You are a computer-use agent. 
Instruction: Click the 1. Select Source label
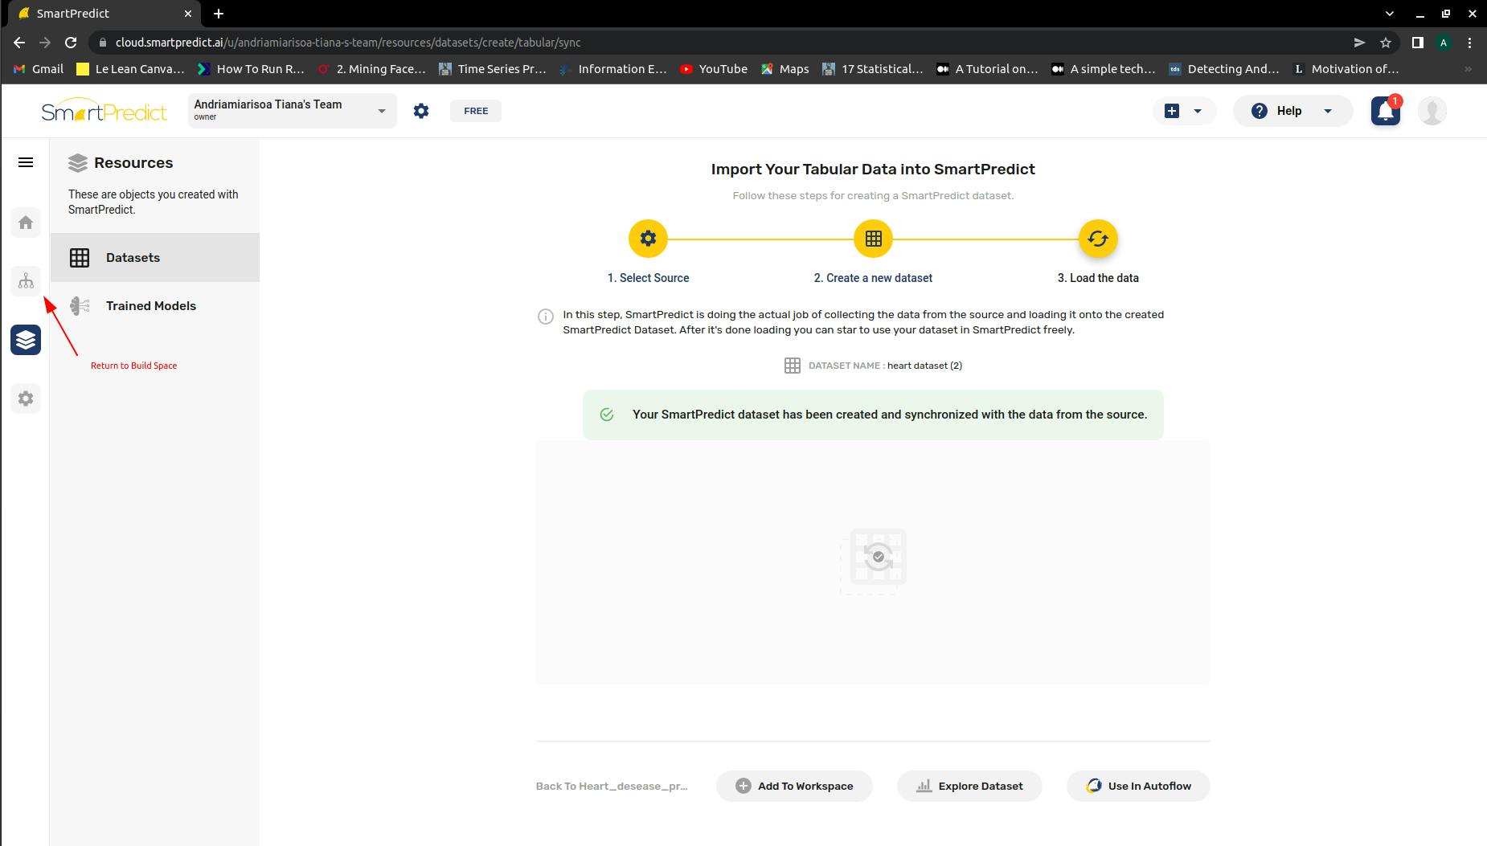(x=648, y=278)
